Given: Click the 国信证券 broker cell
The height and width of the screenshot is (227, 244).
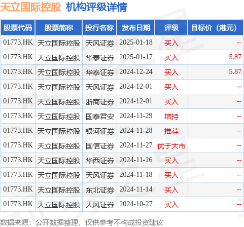Looking at the screenshot, I should [x=100, y=146].
